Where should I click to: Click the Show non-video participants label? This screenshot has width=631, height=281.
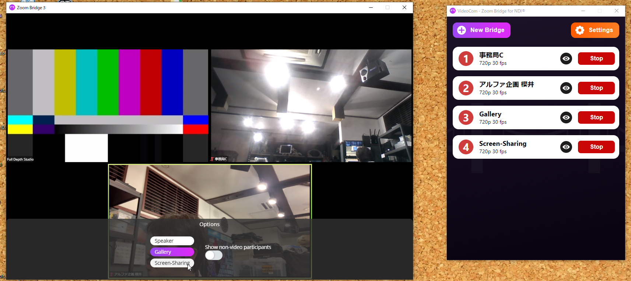click(238, 247)
